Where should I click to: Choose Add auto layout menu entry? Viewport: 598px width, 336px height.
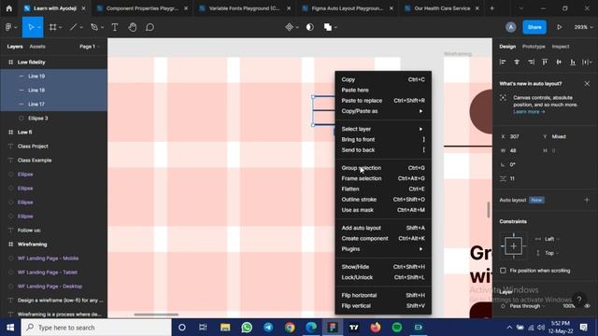(383, 228)
